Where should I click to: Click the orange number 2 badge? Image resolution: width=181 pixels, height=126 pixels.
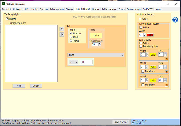[167, 72]
